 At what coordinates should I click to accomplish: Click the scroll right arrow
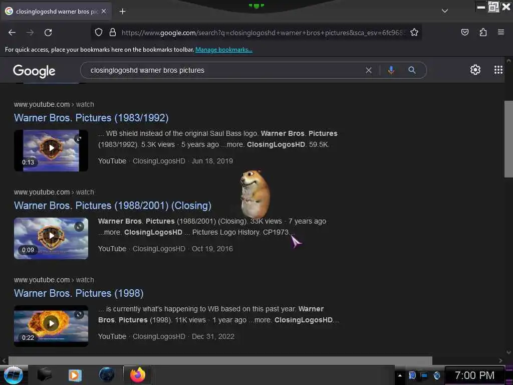pos(500,360)
